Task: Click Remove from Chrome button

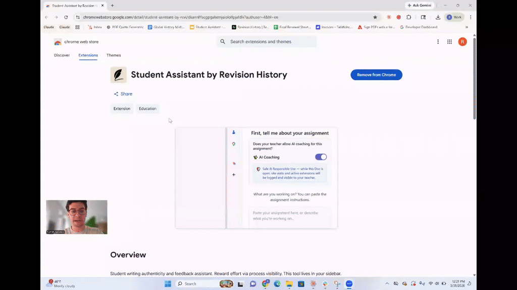Action: (376, 75)
